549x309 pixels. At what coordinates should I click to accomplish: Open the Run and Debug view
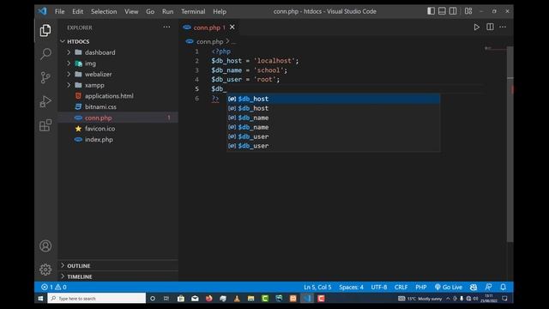[45, 101]
